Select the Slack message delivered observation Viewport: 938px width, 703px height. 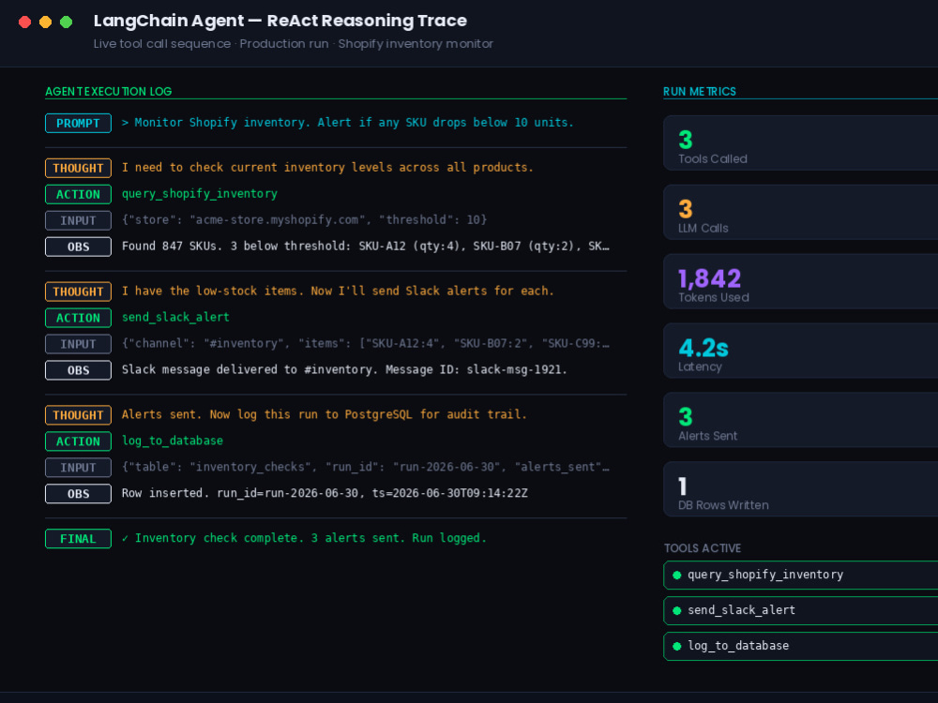344,370
